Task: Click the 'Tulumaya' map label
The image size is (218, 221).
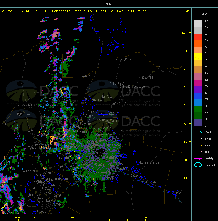Action: (x=89, y=116)
